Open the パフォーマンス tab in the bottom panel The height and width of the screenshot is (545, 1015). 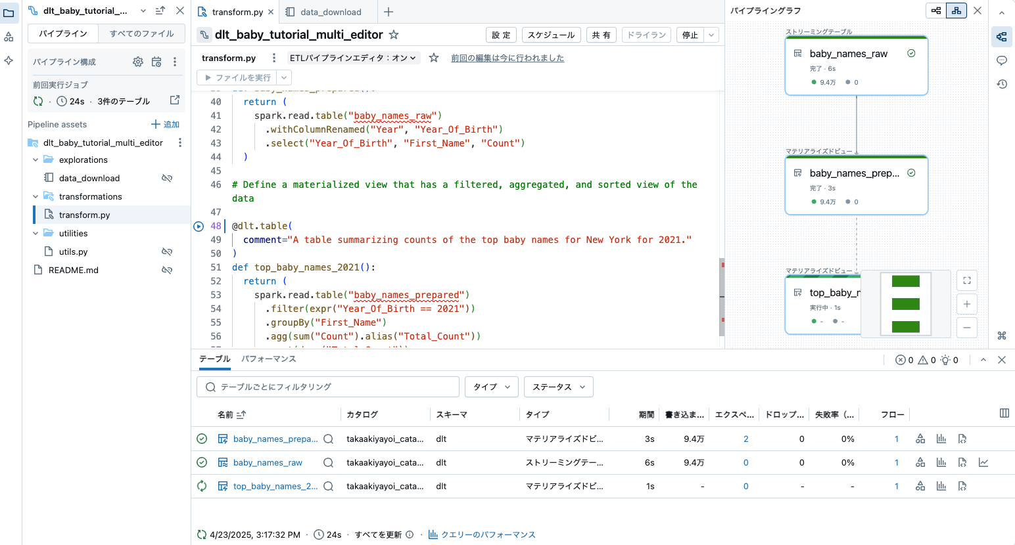click(270, 360)
